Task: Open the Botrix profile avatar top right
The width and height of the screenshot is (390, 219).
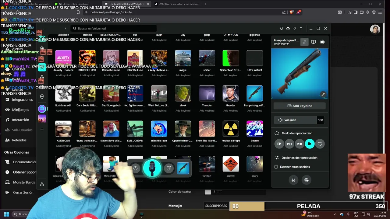Action: 375,30
